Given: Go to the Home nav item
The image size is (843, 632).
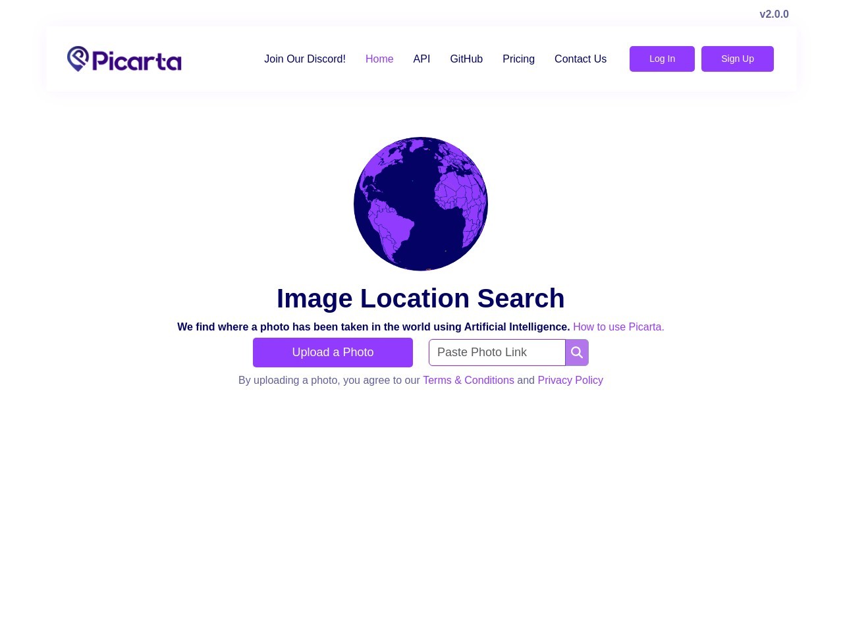Looking at the screenshot, I should click(379, 59).
